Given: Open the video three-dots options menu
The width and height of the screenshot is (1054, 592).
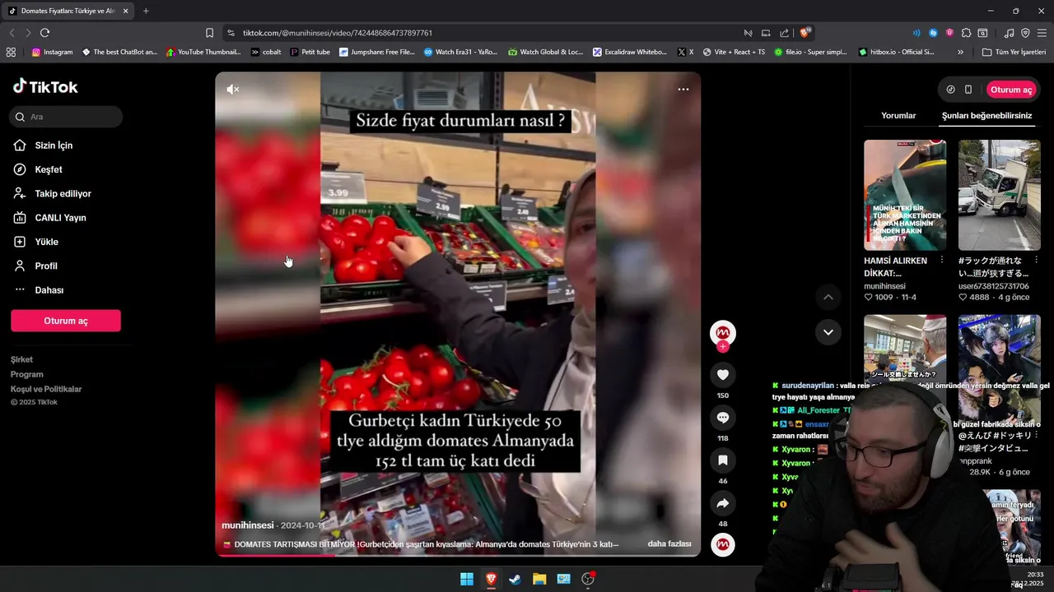Looking at the screenshot, I should (x=683, y=90).
